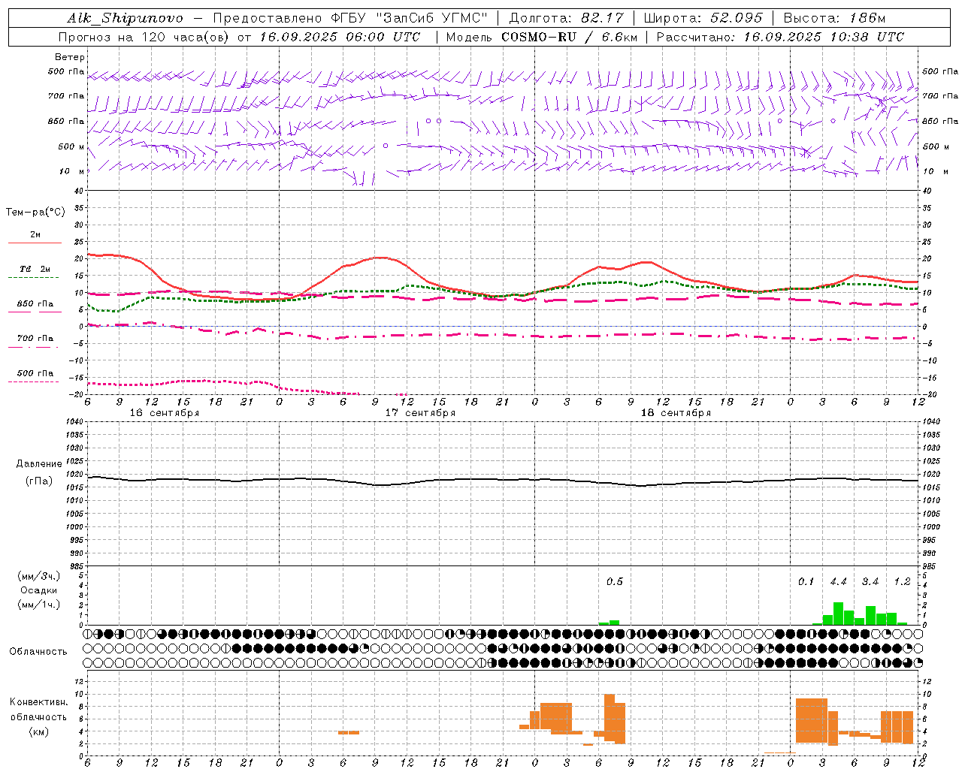Screen dimensions: 962x769
Task: Click the provider text ФГБУ "ЗапСиб УГМС"
Action: [410, 19]
